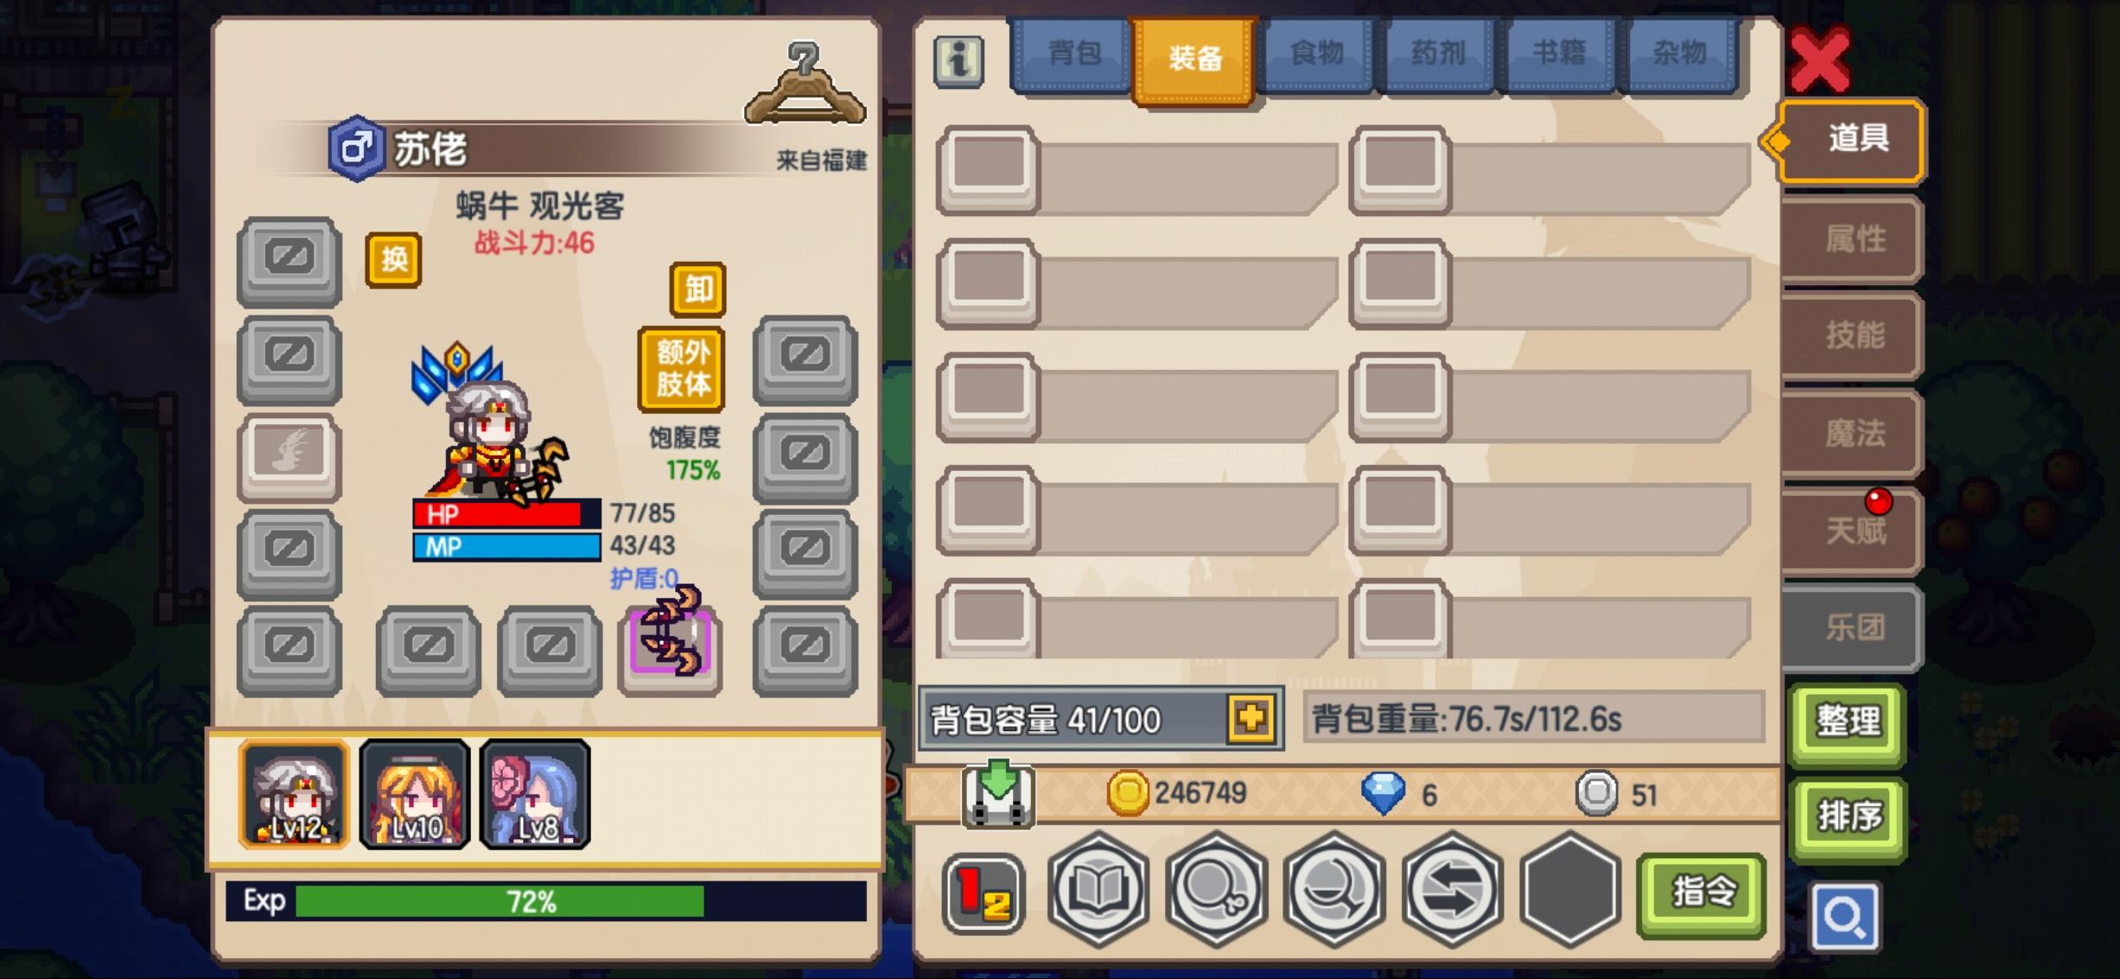
Task: Toggle the 额外肢体 button
Action: (x=682, y=368)
